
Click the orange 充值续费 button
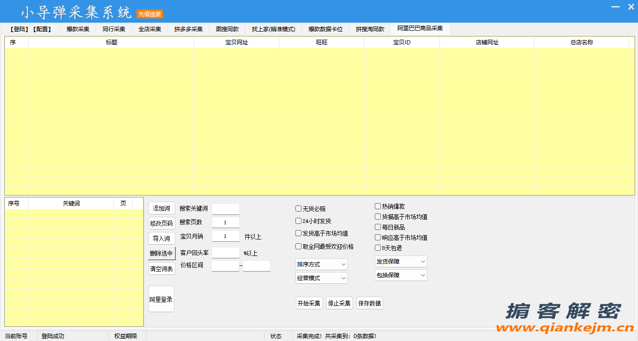pyautogui.click(x=150, y=14)
